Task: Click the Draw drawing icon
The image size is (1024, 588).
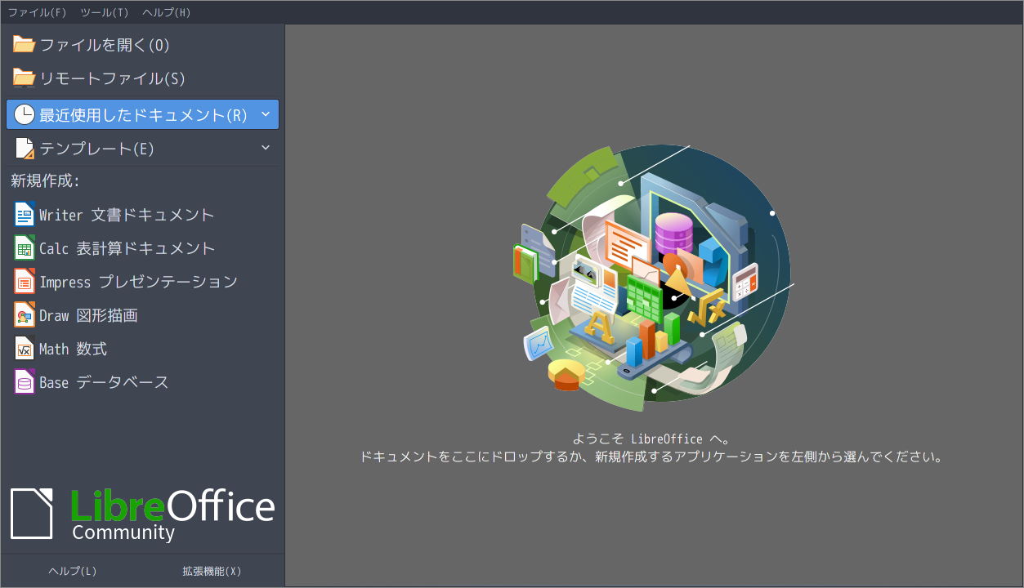Action: (25, 314)
